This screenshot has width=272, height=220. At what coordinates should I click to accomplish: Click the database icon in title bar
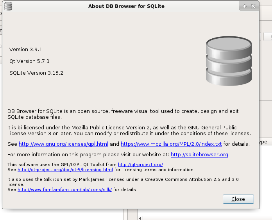[x=8, y=6]
